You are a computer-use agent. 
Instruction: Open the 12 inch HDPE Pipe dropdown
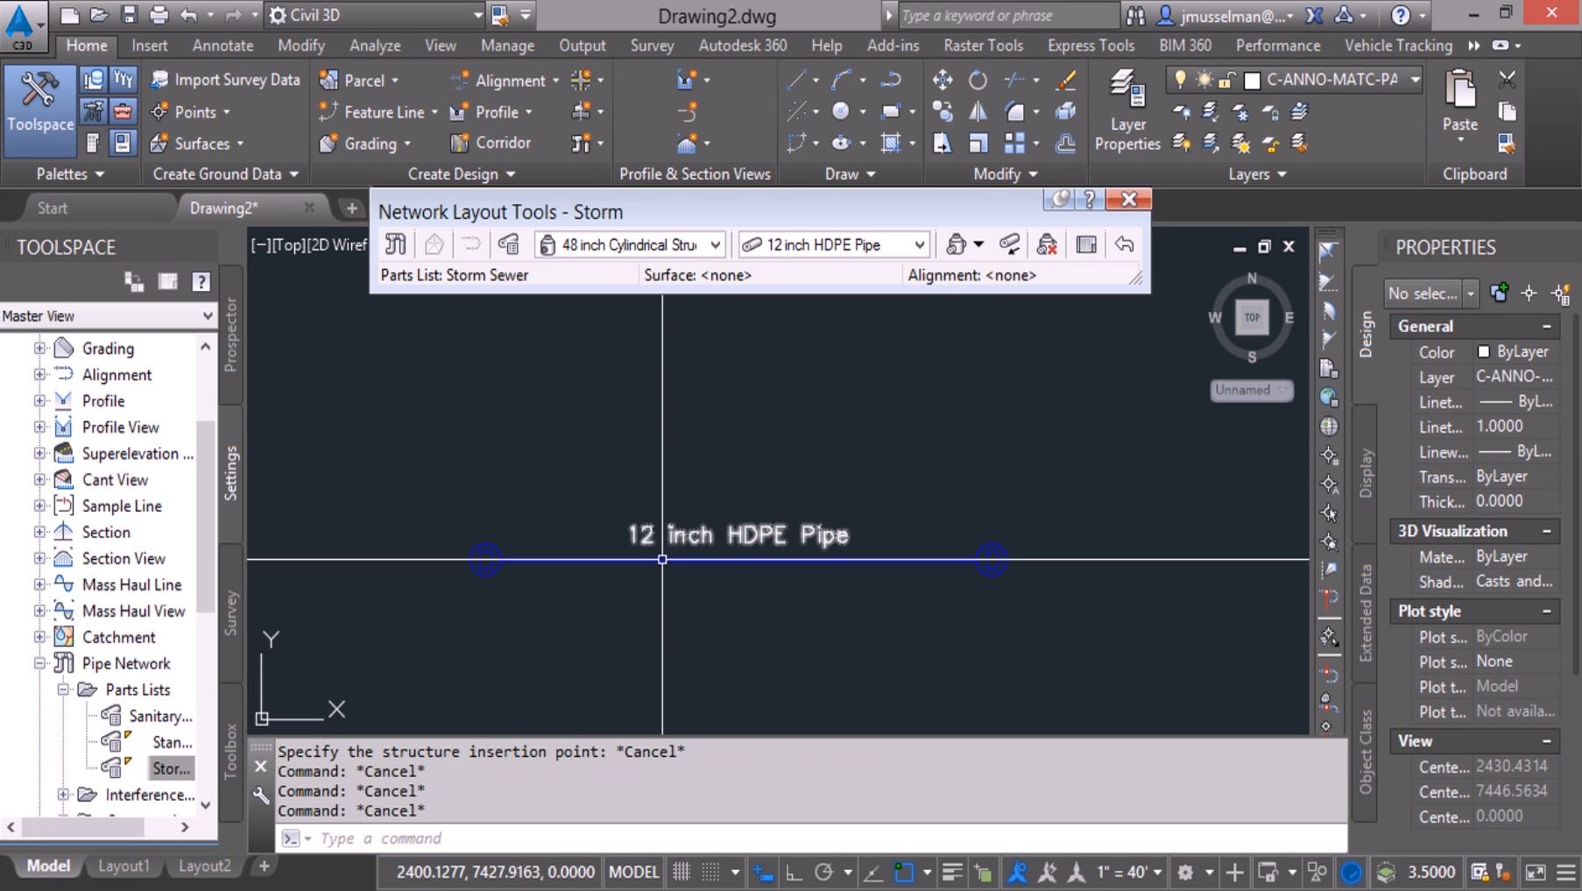point(919,244)
